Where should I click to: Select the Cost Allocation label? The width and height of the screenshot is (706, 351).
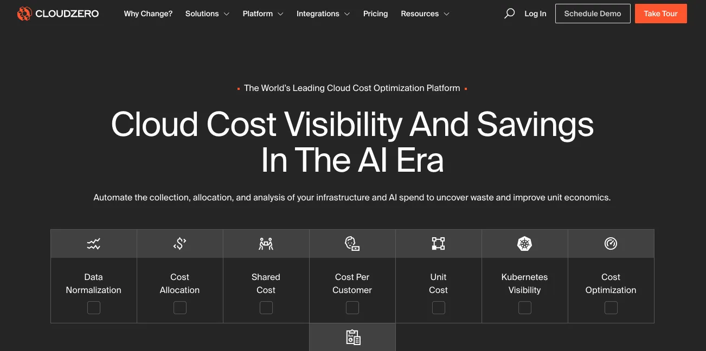(x=180, y=283)
